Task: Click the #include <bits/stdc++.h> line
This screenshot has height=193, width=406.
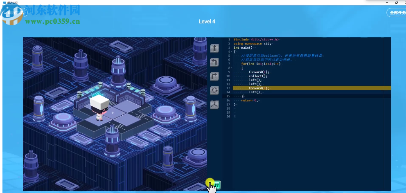Action: (256, 40)
